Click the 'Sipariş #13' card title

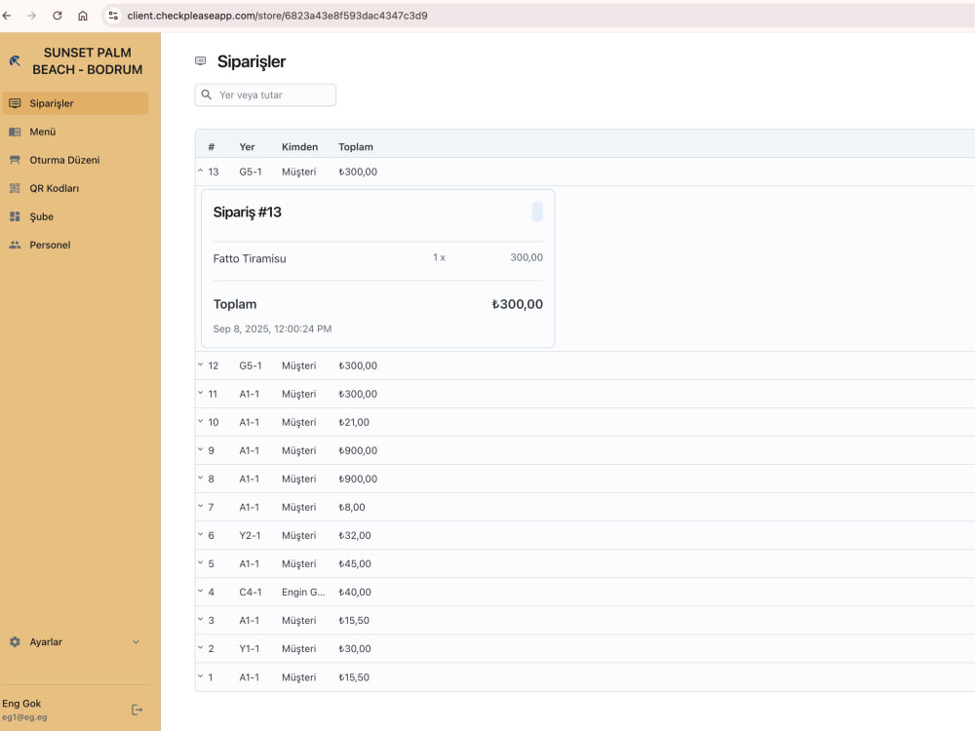coord(248,212)
